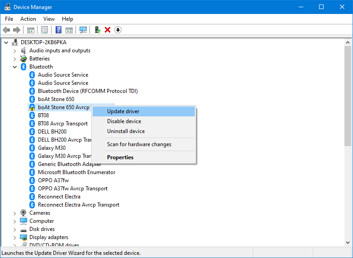Click the red X Uninstall device icon

[108, 30]
